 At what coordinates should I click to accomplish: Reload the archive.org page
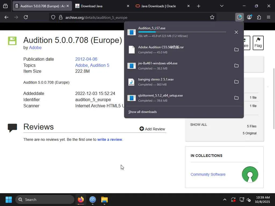click(26, 17)
